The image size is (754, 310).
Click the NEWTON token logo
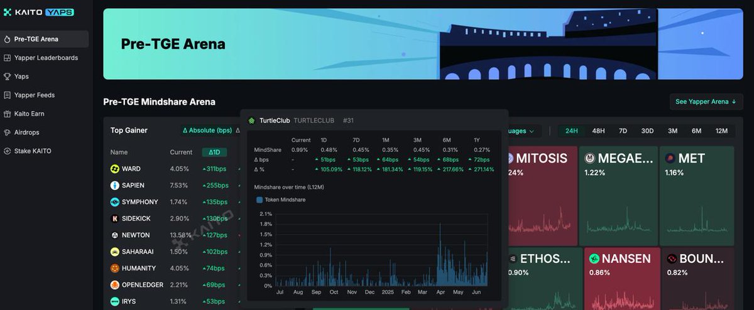115,235
